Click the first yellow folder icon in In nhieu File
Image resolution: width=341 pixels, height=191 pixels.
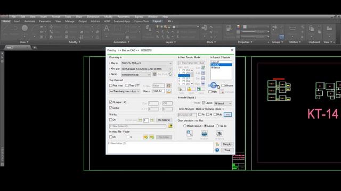click(145, 137)
